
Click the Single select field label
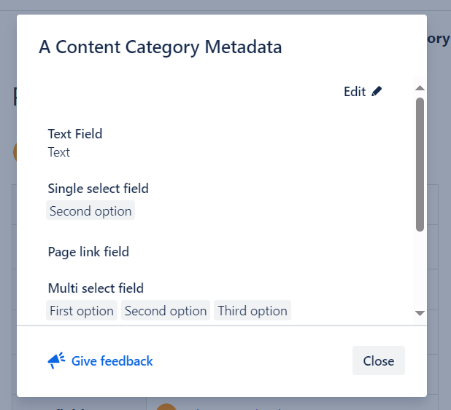(x=98, y=189)
